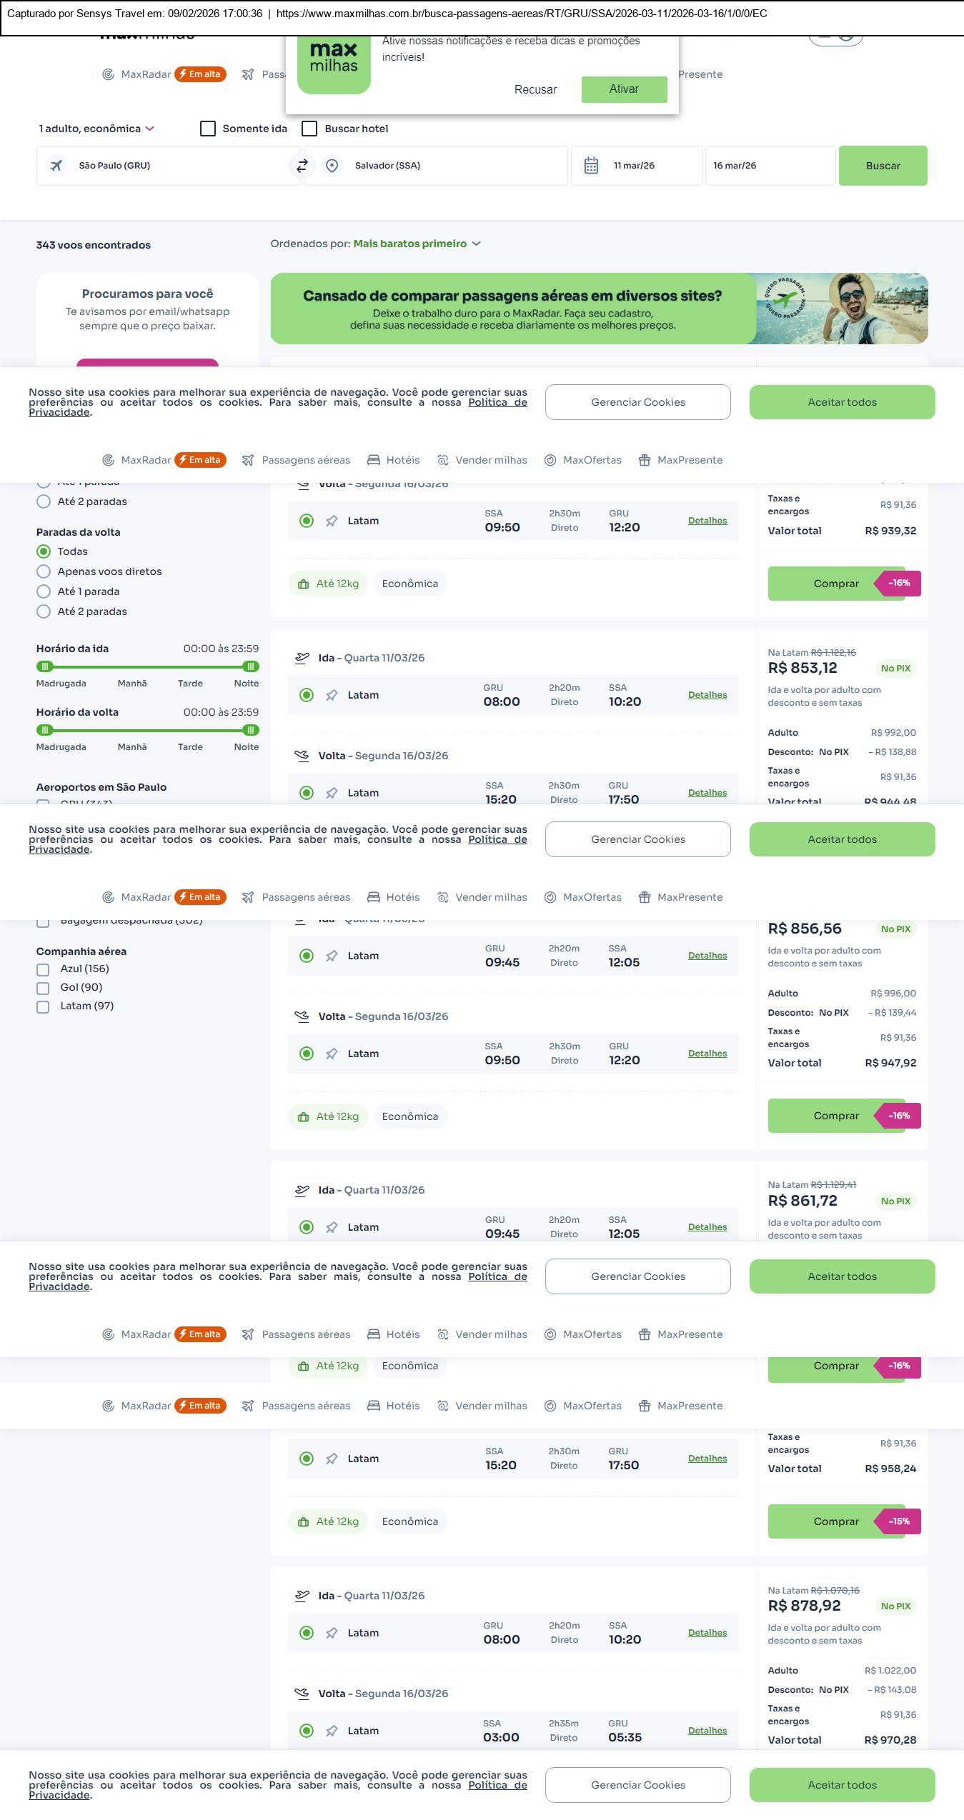The height and width of the screenshot is (1820, 964).
Task: Click the location pin icon beside Salvador (SSA)
Action: tap(332, 166)
